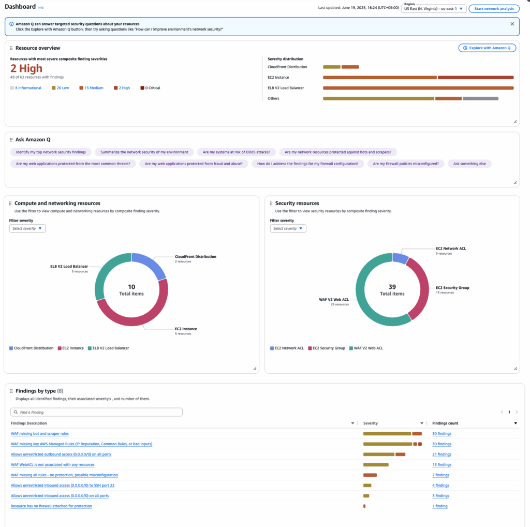The width and height of the screenshot is (530, 527).
Task: Open the Region selector dropdown
Action: [x=433, y=9]
